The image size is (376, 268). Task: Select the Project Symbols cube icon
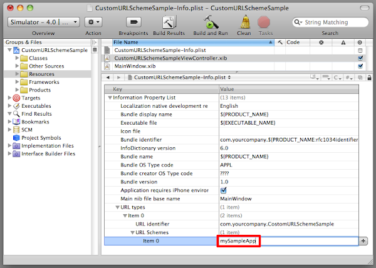click(16, 138)
